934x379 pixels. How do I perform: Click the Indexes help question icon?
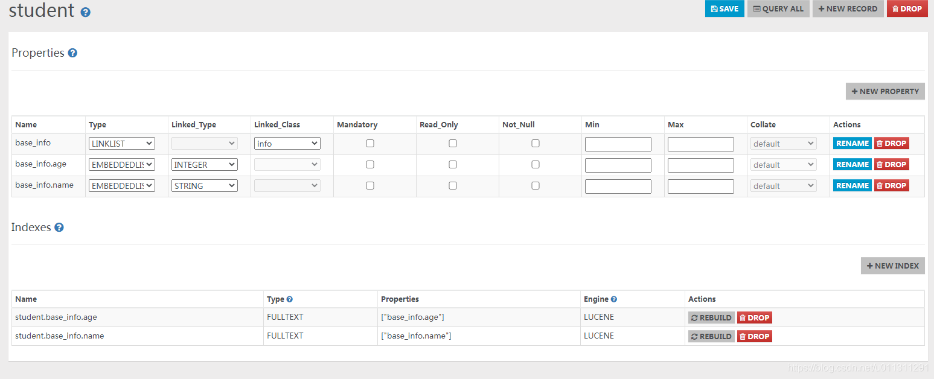(59, 228)
